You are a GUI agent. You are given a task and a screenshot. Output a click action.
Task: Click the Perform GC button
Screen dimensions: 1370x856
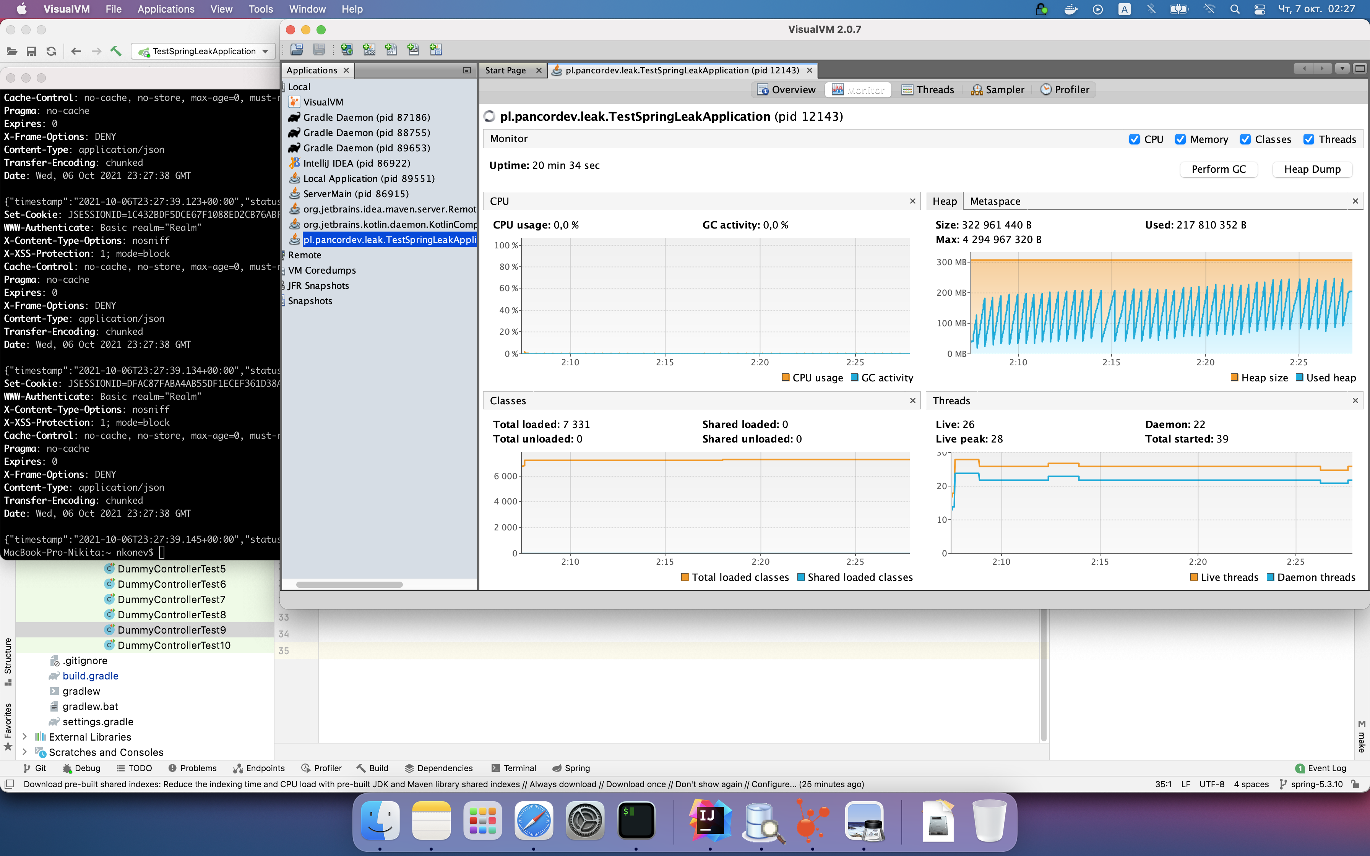[1218, 169]
